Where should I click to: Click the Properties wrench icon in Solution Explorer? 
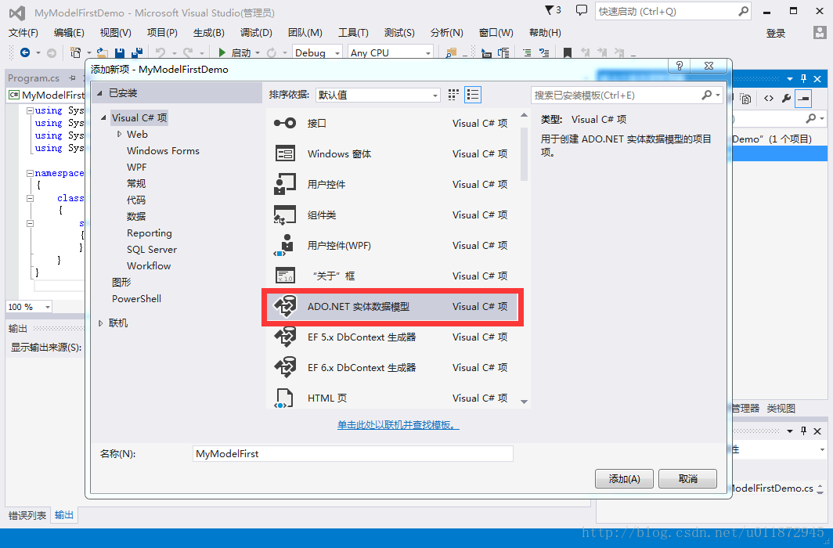[x=786, y=98]
